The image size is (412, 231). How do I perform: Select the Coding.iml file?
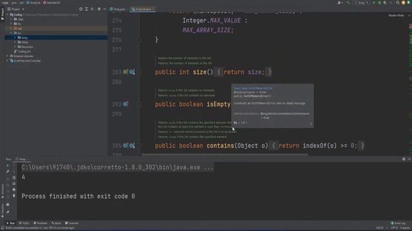pyautogui.click(x=23, y=51)
